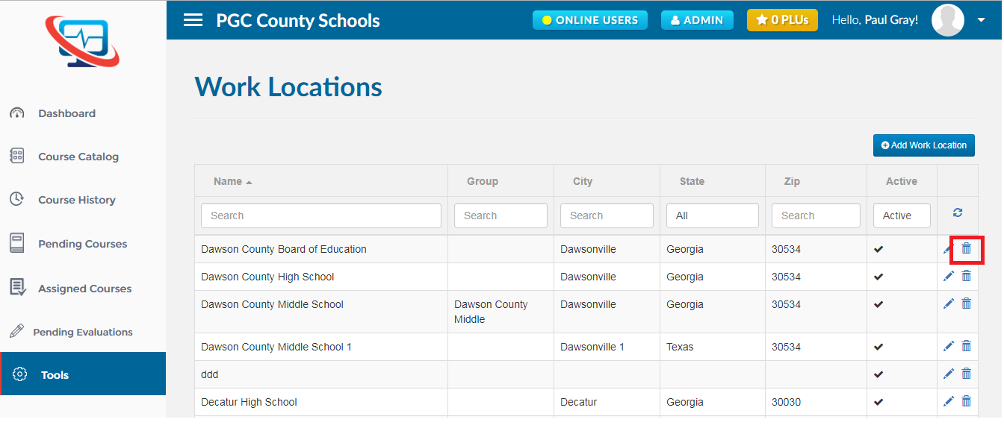Open the State filter dropdown

pyautogui.click(x=713, y=215)
